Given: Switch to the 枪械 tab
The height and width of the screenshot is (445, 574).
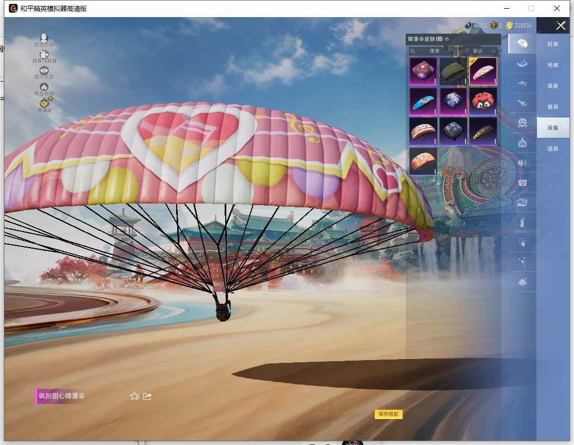Looking at the screenshot, I should 553,65.
